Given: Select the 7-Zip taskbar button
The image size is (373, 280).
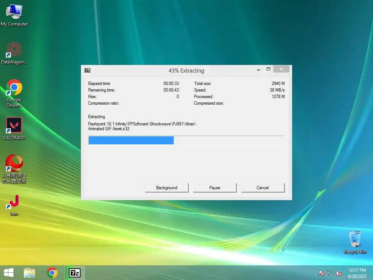Looking at the screenshot, I should click(x=75, y=273).
